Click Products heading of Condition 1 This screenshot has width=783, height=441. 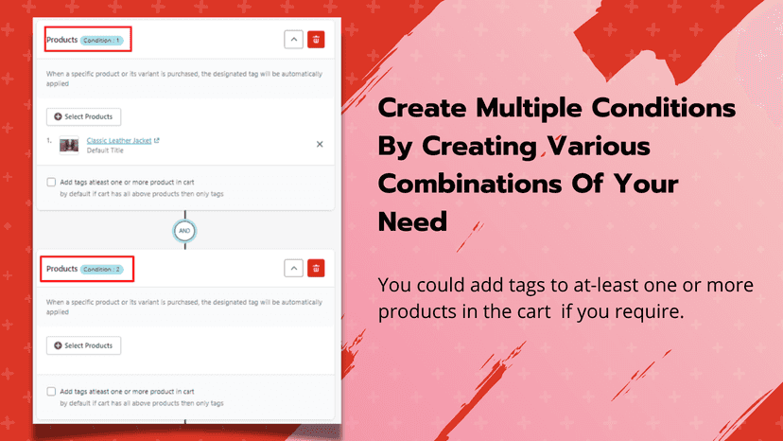coord(61,40)
